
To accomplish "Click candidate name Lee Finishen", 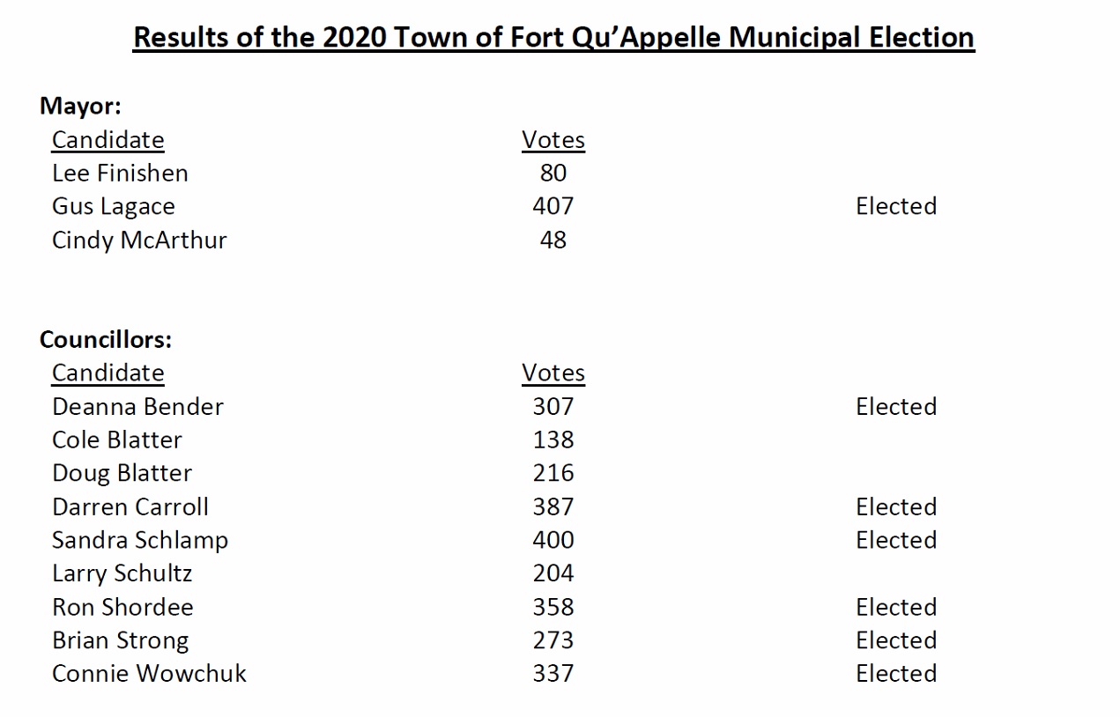I will (x=120, y=173).
